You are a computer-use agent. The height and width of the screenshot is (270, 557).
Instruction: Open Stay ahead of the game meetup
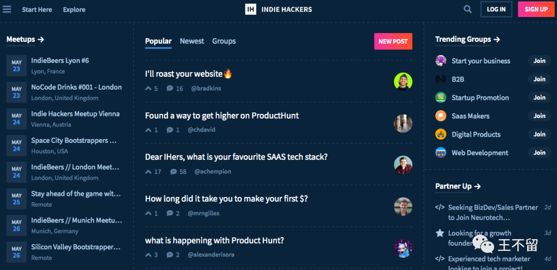[x=76, y=194]
